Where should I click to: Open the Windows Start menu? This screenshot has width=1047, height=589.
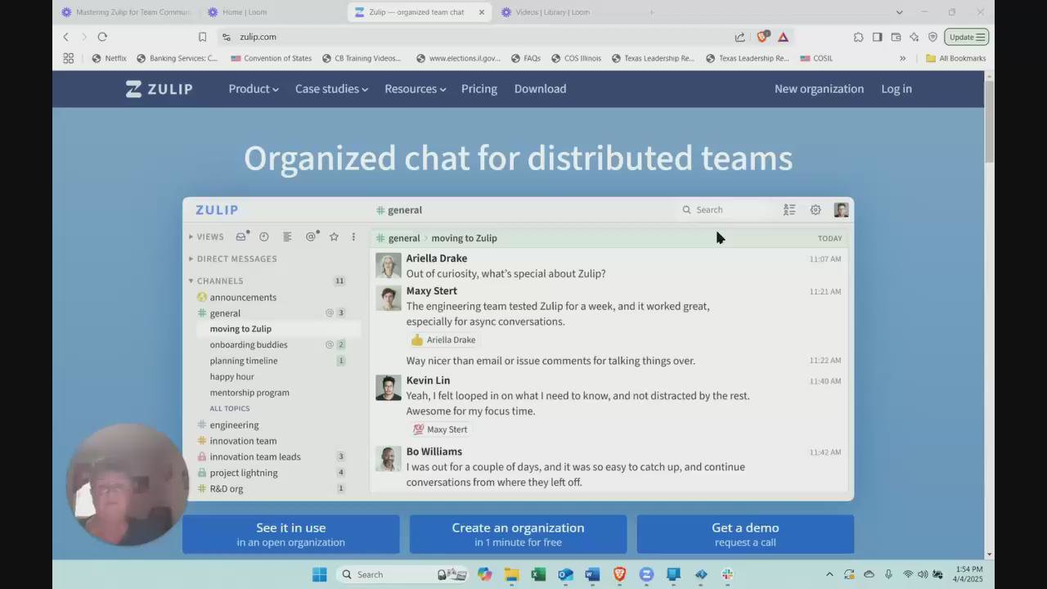(320, 574)
